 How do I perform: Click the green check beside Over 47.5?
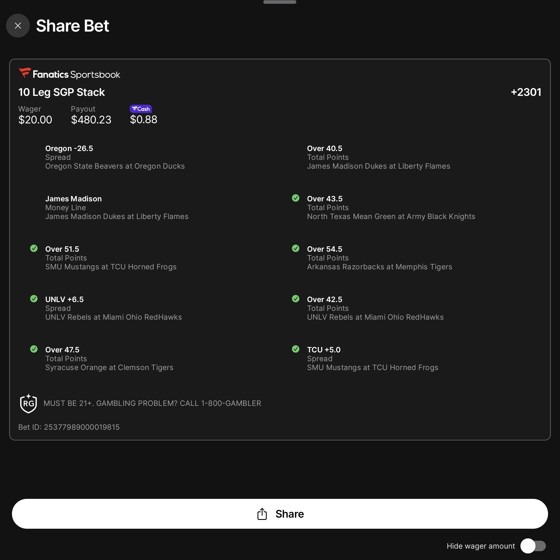pyautogui.click(x=34, y=349)
